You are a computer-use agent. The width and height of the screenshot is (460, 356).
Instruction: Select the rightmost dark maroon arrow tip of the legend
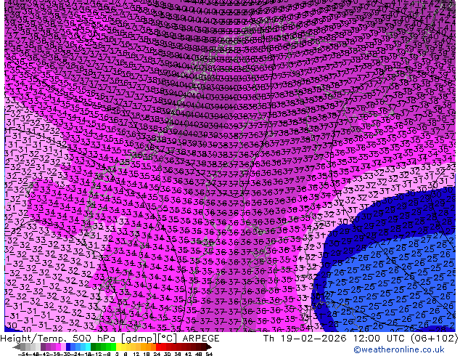[x=209, y=347]
